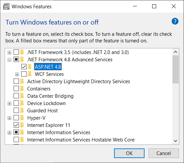184x163 pixels.
Task: Click folder icon beside IIS Hostable Web Core
Action: coord(22,140)
